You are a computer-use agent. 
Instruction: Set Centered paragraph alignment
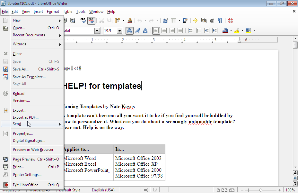tap(164, 31)
